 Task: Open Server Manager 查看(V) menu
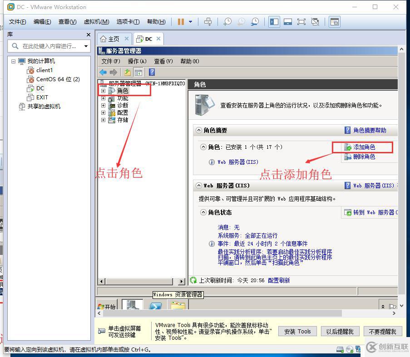click(x=163, y=61)
